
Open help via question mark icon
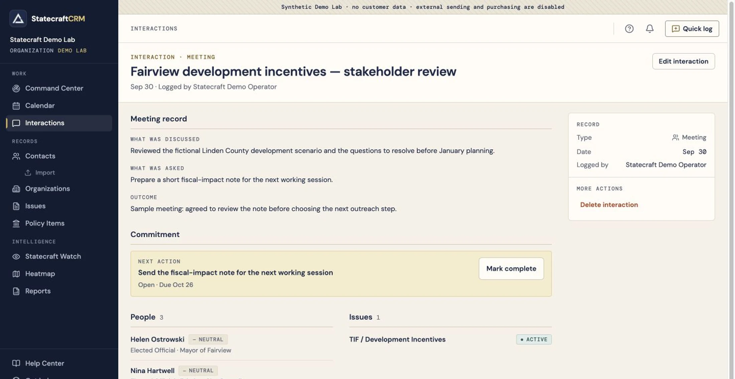tap(629, 29)
